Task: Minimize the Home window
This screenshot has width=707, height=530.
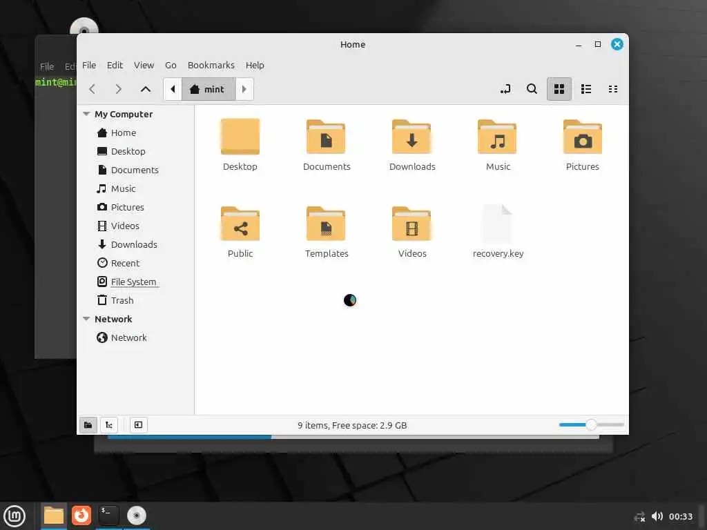Action: [x=579, y=44]
